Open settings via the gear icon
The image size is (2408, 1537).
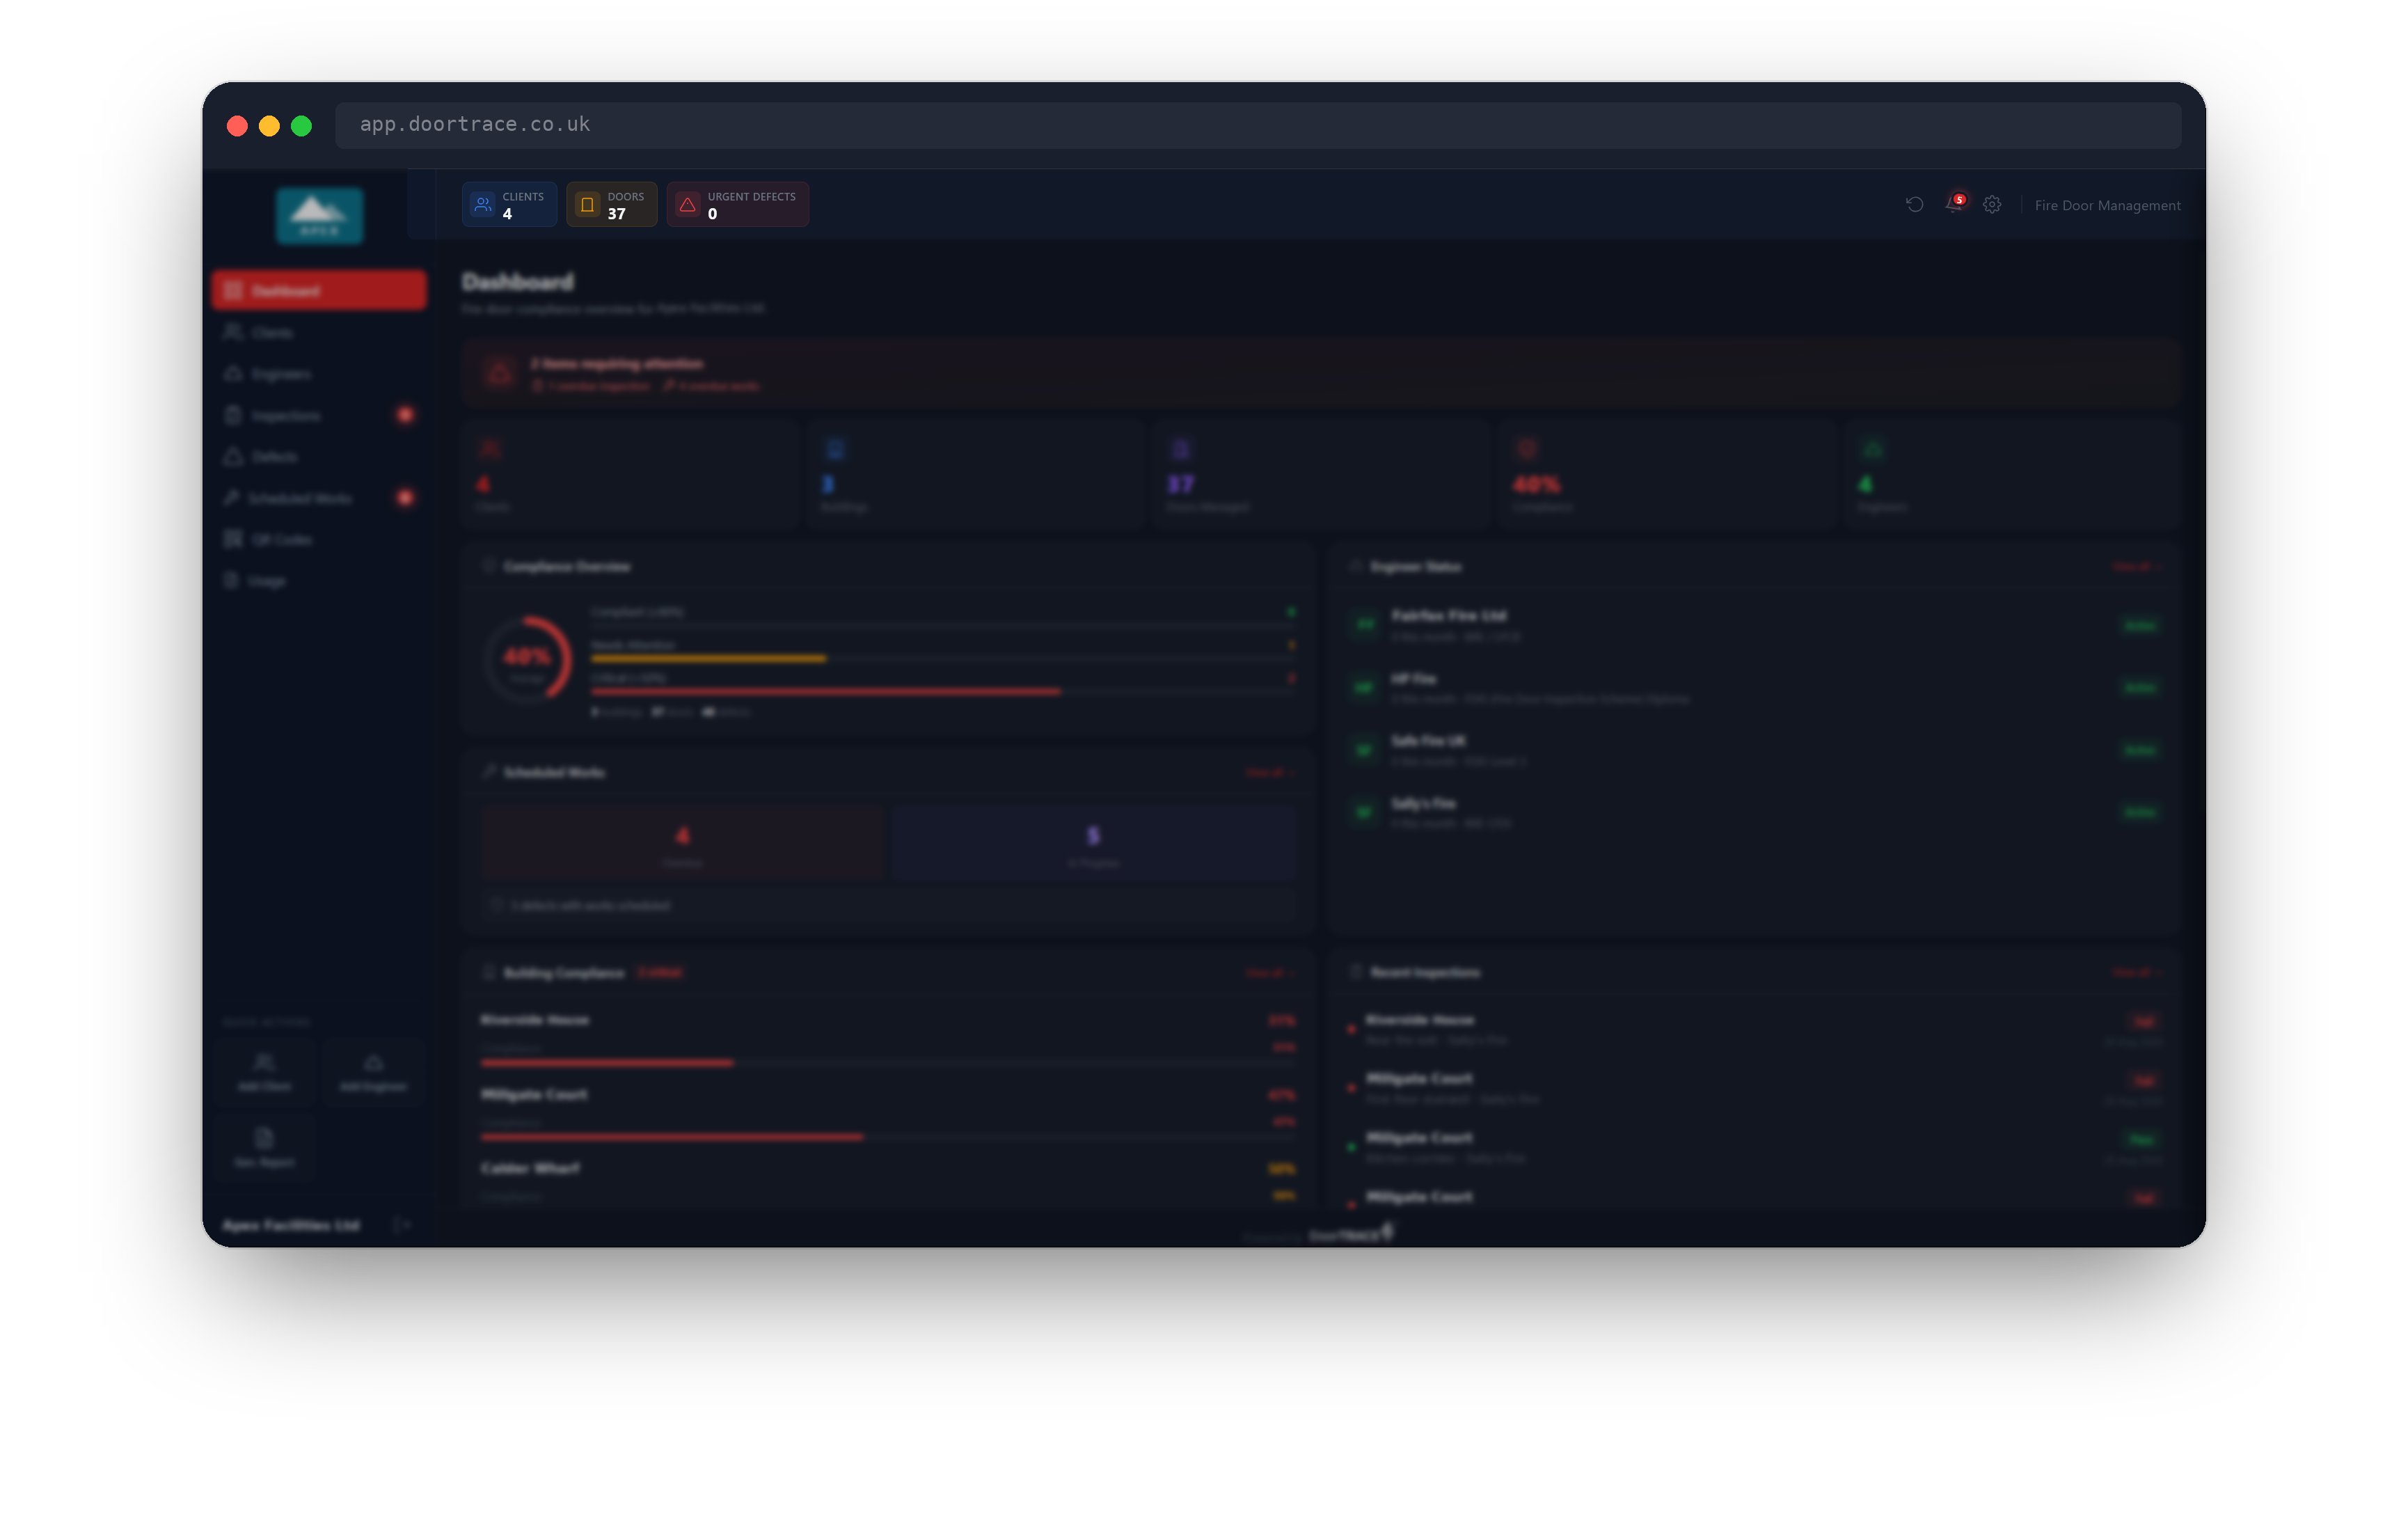[x=1992, y=205]
